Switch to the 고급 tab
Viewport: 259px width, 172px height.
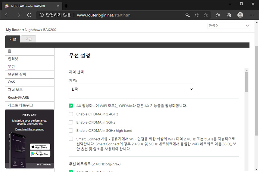coord(28,39)
